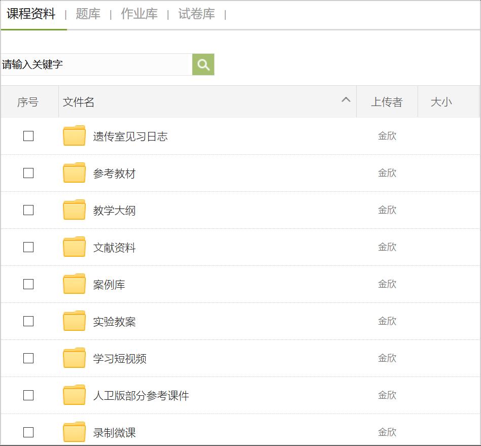
Task: Select the checkbox next to 录制微课
Action: 28,432
